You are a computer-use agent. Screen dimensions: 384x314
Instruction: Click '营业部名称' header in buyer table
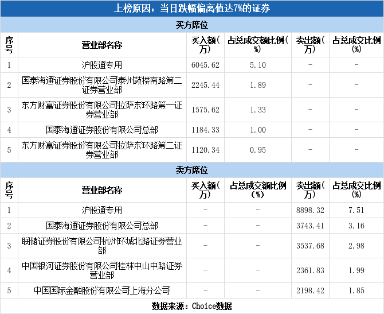pos(102,45)
